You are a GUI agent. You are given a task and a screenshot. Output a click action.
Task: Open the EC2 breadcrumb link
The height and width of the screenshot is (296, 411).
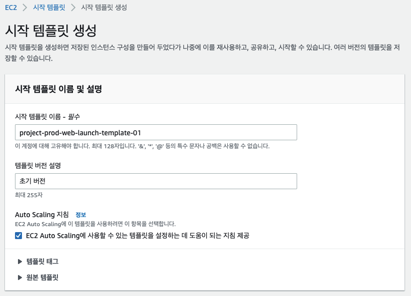click(x=11, y=7)
